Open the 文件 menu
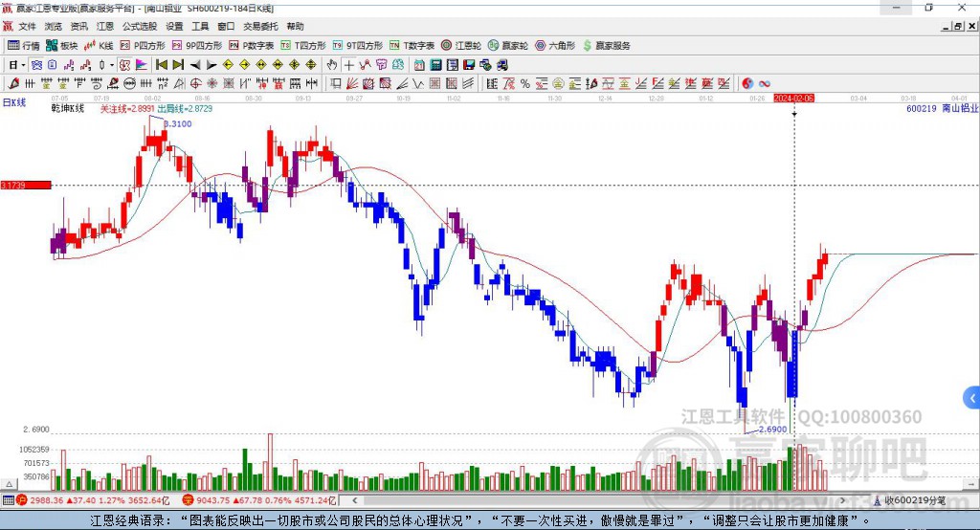The height and width of the screenshot is (530, 980). tap(27, 26)
